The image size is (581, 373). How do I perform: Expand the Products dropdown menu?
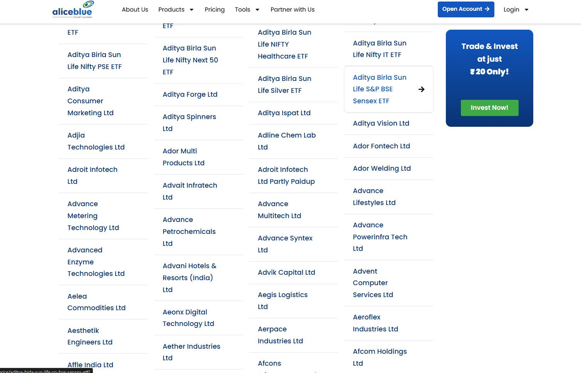176,10
